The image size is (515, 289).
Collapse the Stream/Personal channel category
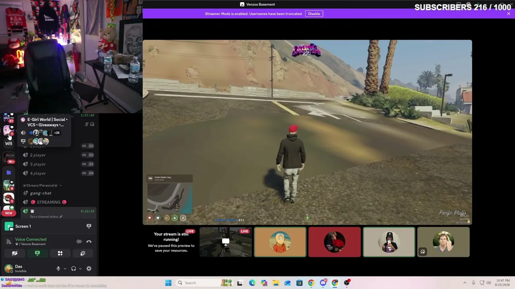click(x=42, y=185)
